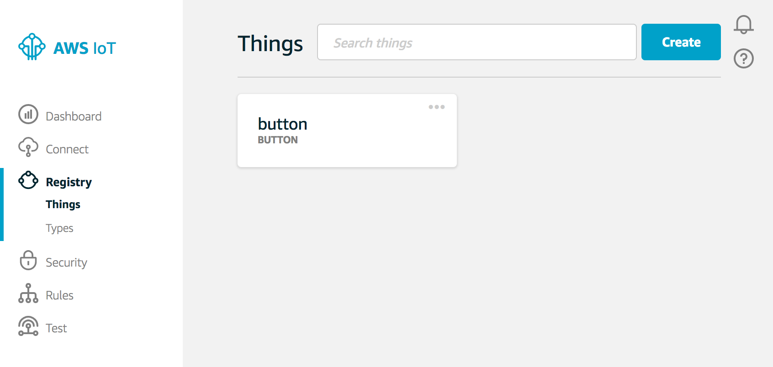Open the button thing card

click(x=347, y=131)
